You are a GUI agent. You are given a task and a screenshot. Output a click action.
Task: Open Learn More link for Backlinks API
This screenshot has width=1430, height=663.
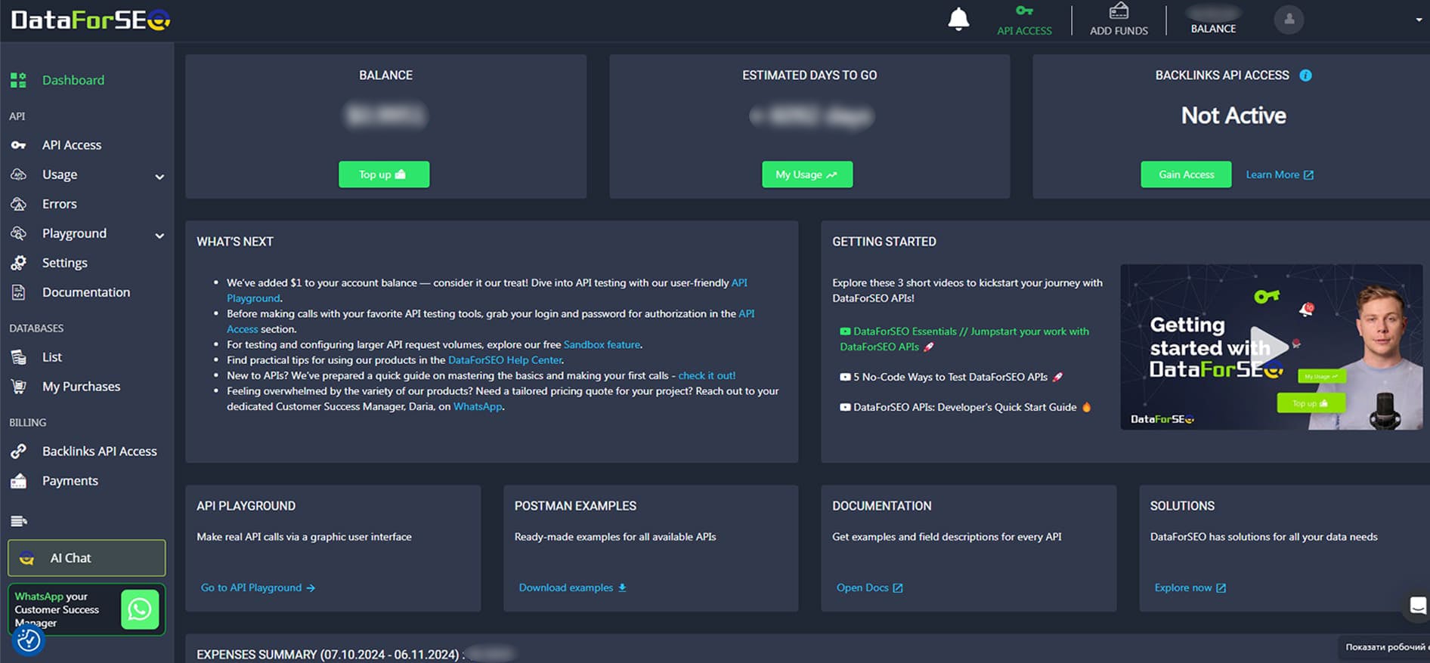[x=1280, y=174]
